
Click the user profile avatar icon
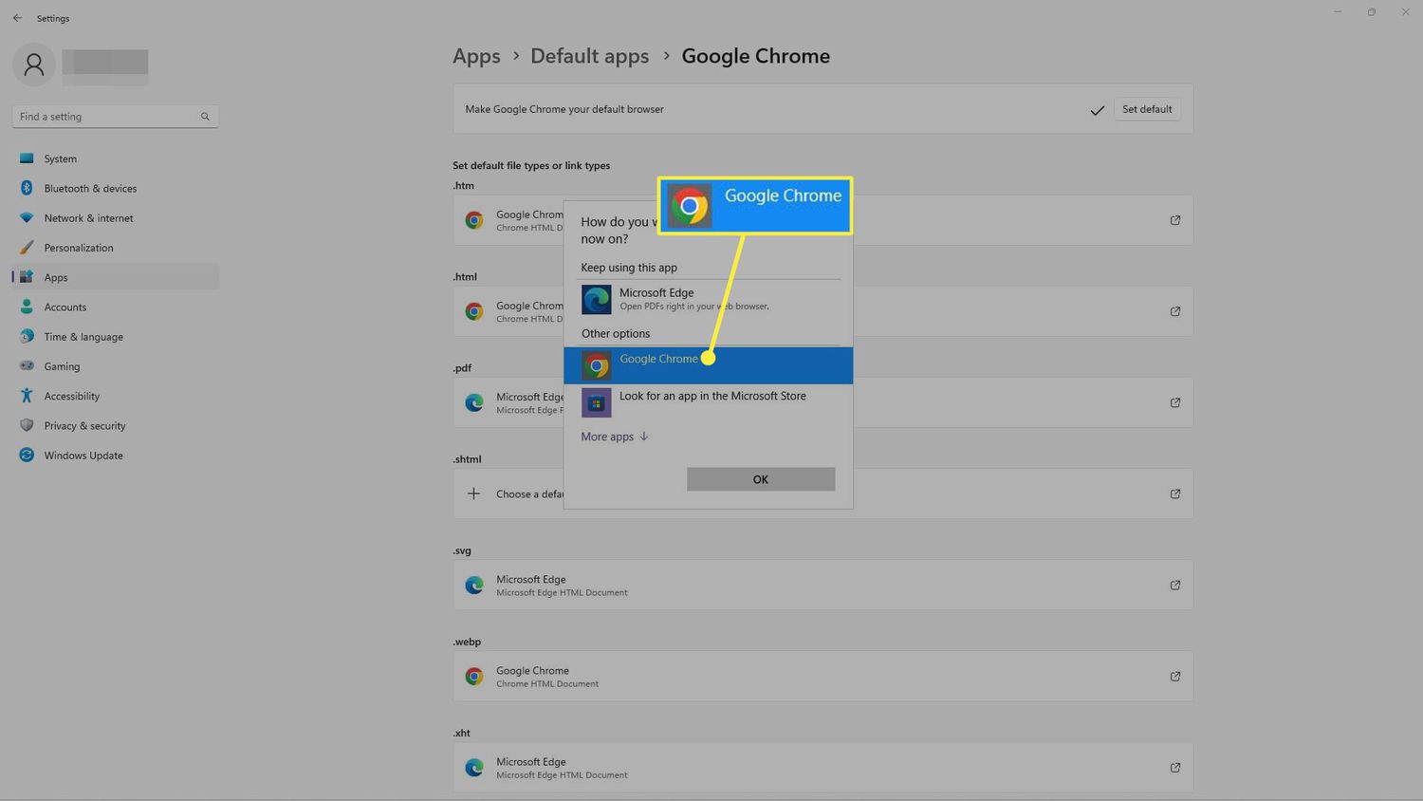[x=34, y=65]
